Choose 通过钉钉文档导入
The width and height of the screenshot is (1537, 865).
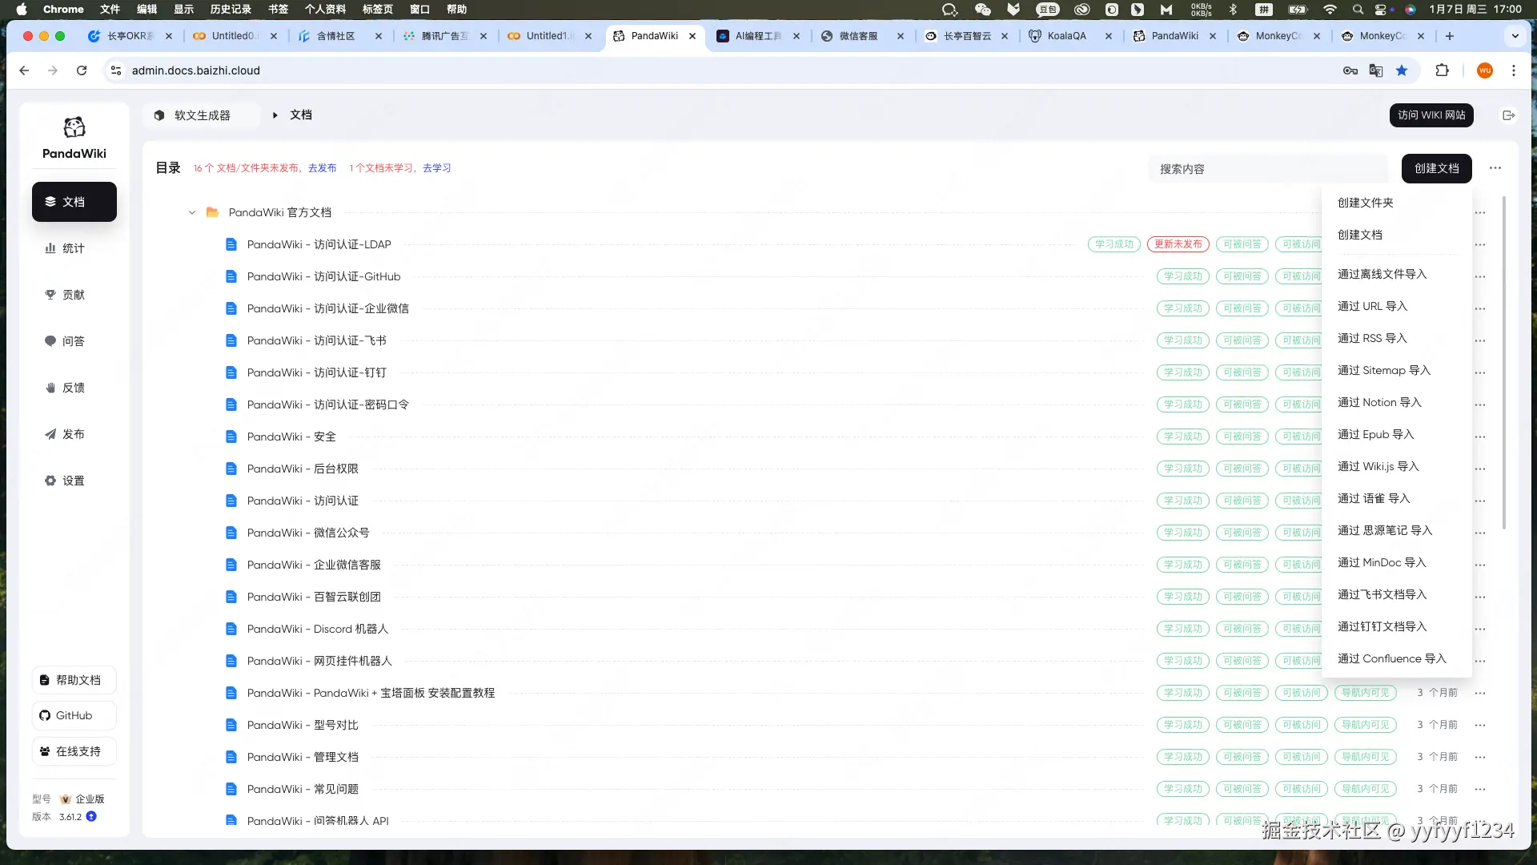1397,626
